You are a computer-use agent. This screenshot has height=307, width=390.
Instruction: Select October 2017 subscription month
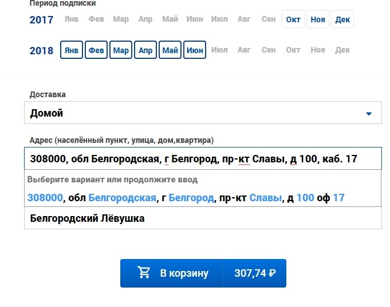click(x=293, y=19)
